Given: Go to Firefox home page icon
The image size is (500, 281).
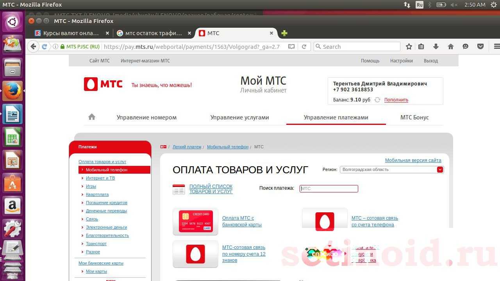Looking at the screenshot, I should pyautogui.click(x=451, y=46).
